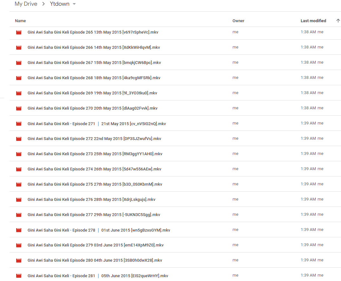Select file name Episode 275 27th May 2015
This screenshot has width=341, height=281.
click(95, 184)
